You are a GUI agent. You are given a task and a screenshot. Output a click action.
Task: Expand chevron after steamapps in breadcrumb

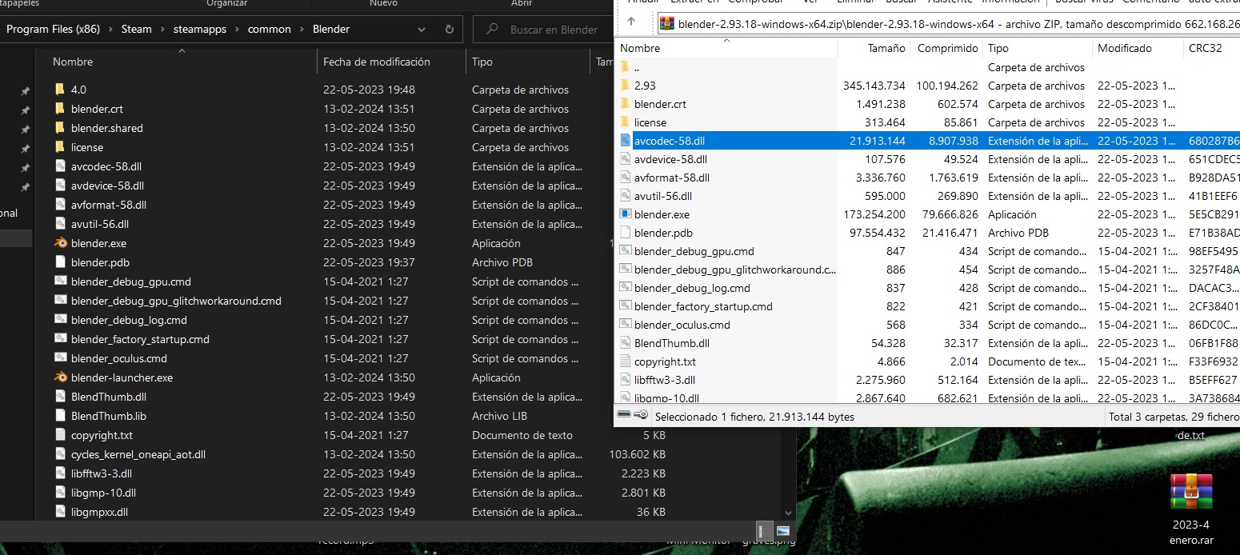(238, 30)
